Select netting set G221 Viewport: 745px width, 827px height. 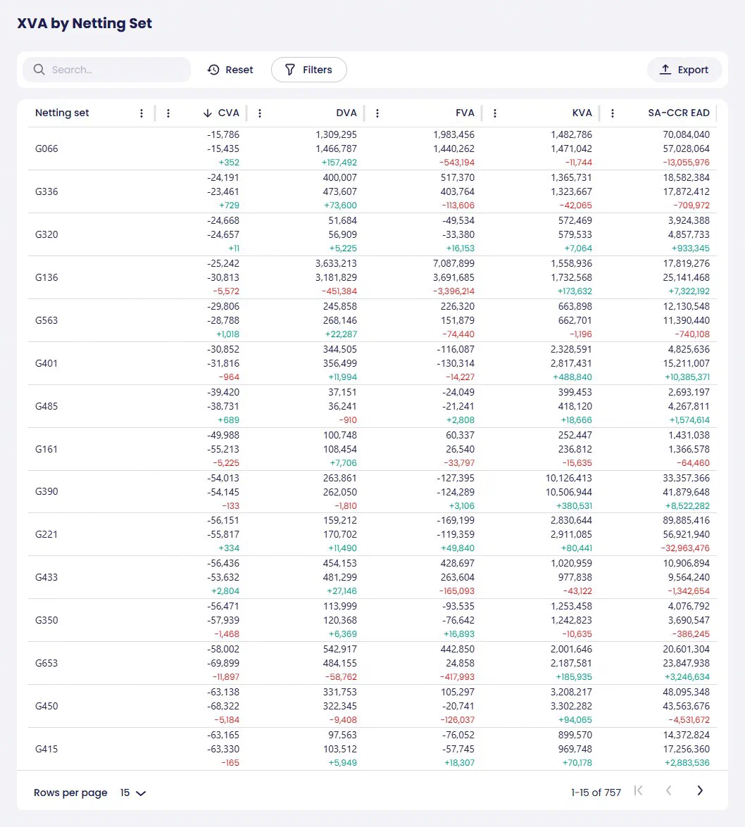click(x=46, y=534)
